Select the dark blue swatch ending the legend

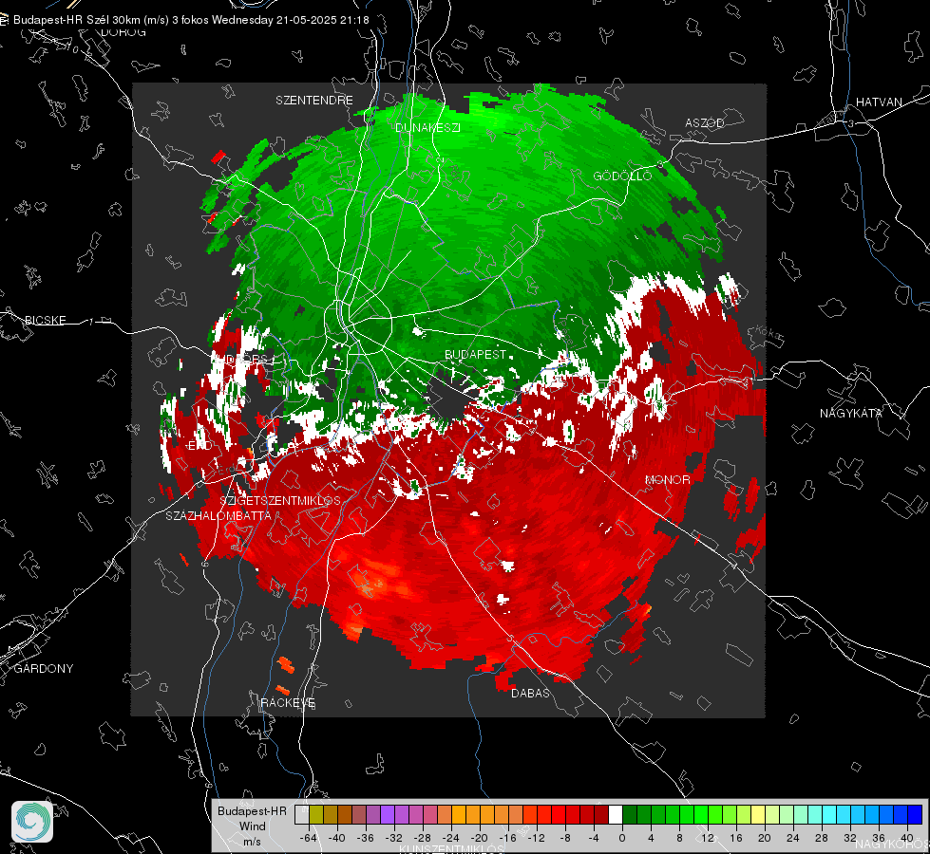(x=915, y=815)
